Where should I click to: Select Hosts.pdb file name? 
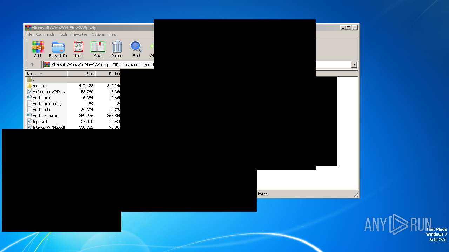(x=41, y=110)
